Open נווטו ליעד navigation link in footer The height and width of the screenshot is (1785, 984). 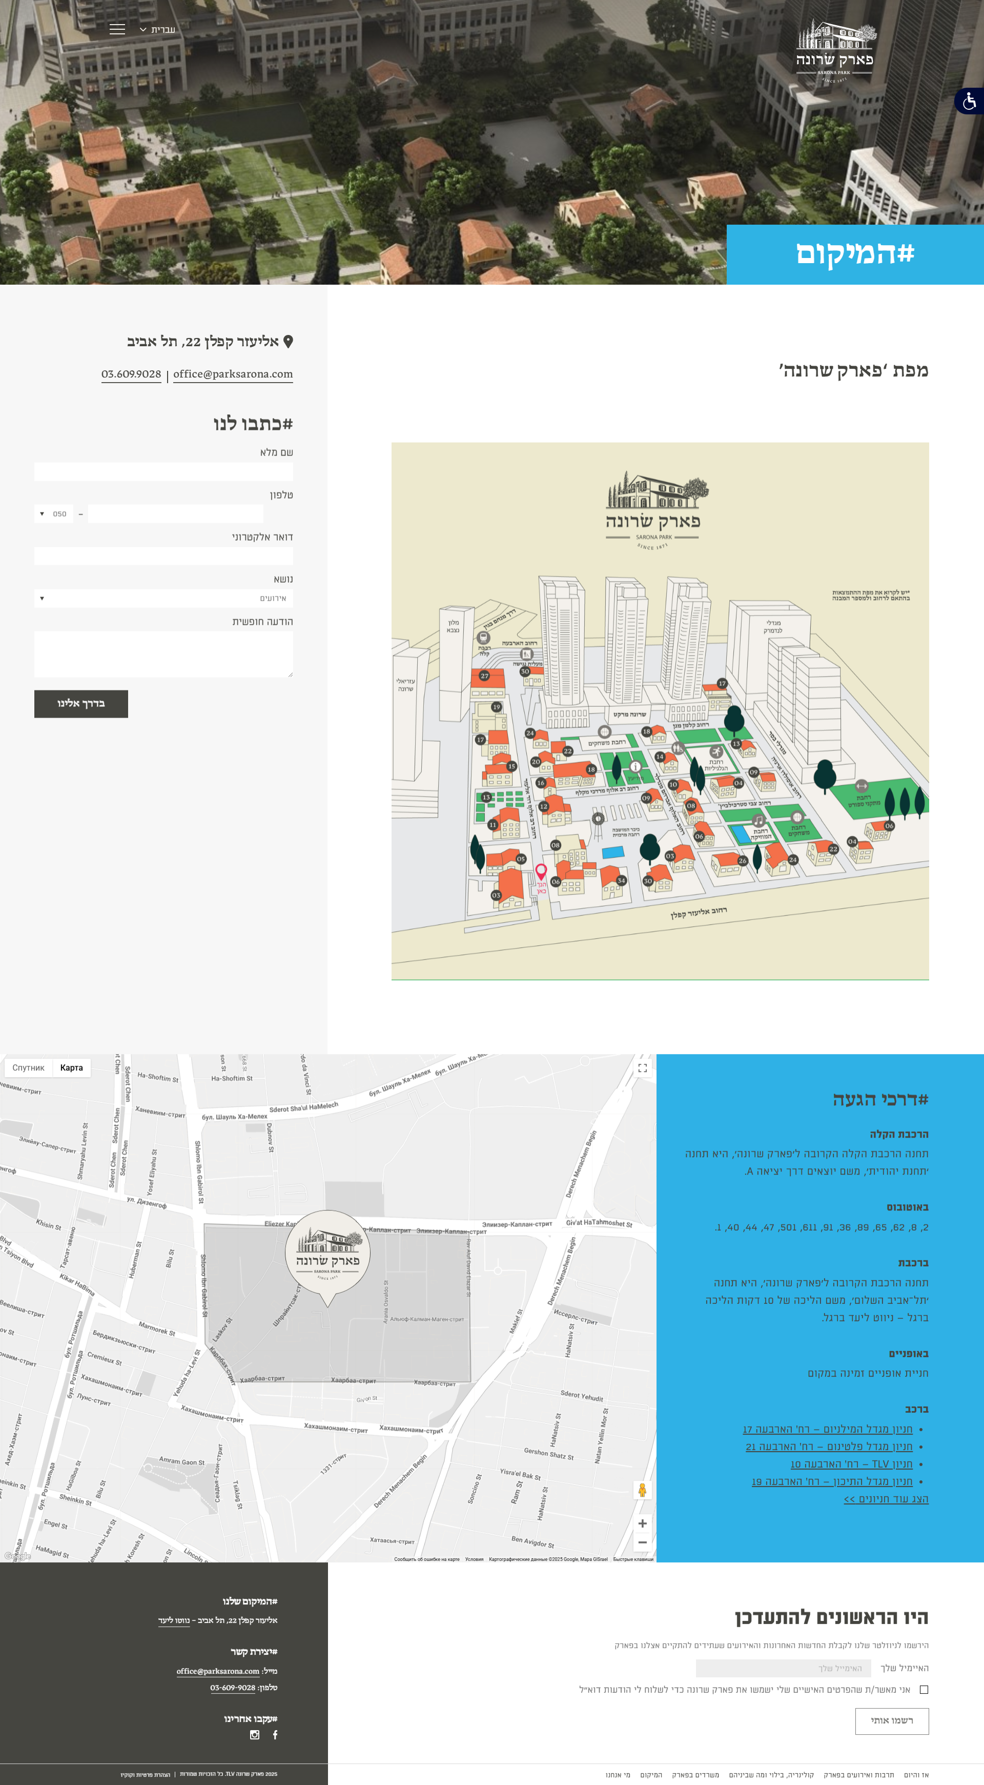pos(173,1620)
